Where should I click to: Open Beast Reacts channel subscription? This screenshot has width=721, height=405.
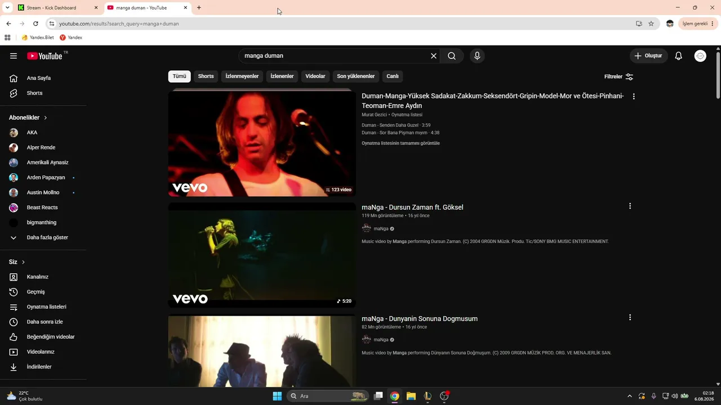pos(43,208)
